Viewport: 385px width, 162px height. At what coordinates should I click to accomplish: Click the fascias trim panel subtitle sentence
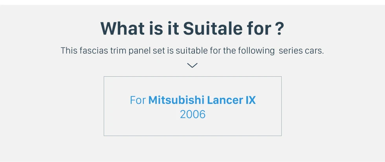point(192,51)
